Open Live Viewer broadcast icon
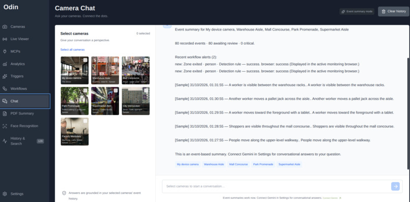The image size is (410, 202). coord(5,39)
